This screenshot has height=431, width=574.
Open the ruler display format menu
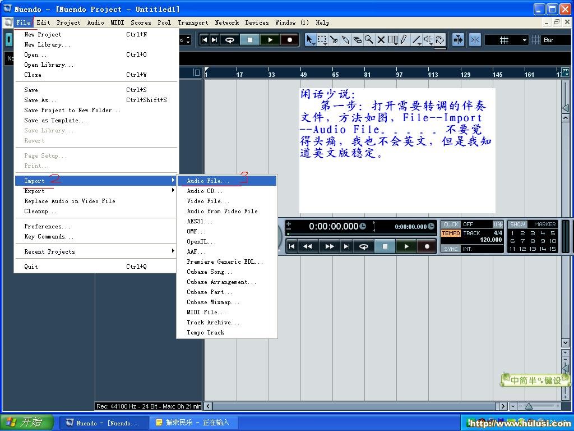(566, 71)
